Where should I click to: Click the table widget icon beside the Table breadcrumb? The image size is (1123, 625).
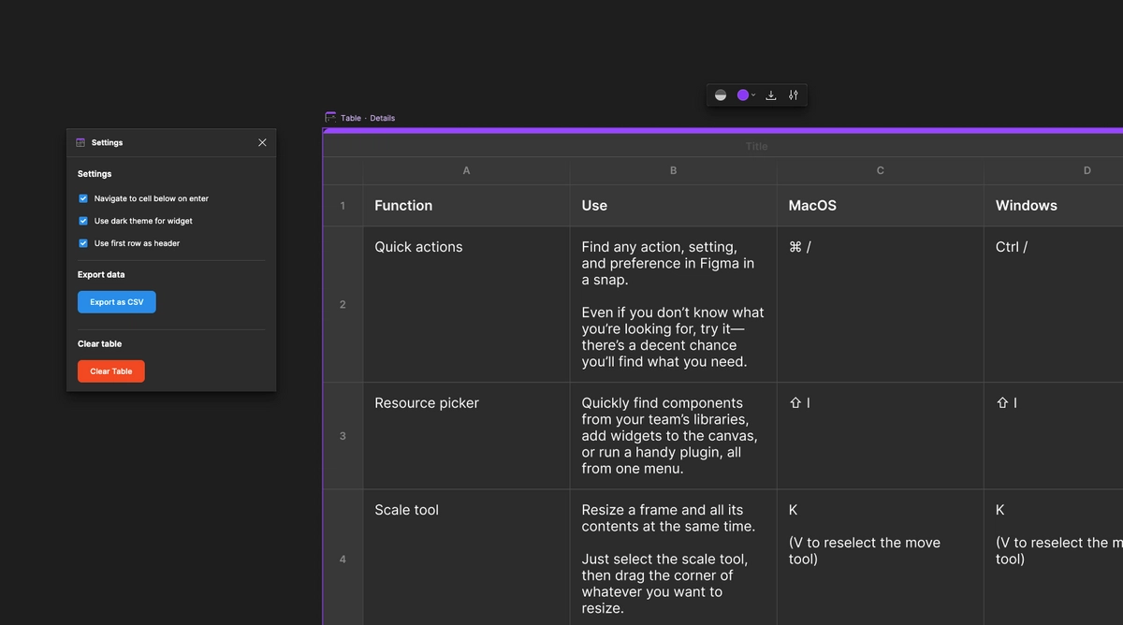tap(330, 117)
